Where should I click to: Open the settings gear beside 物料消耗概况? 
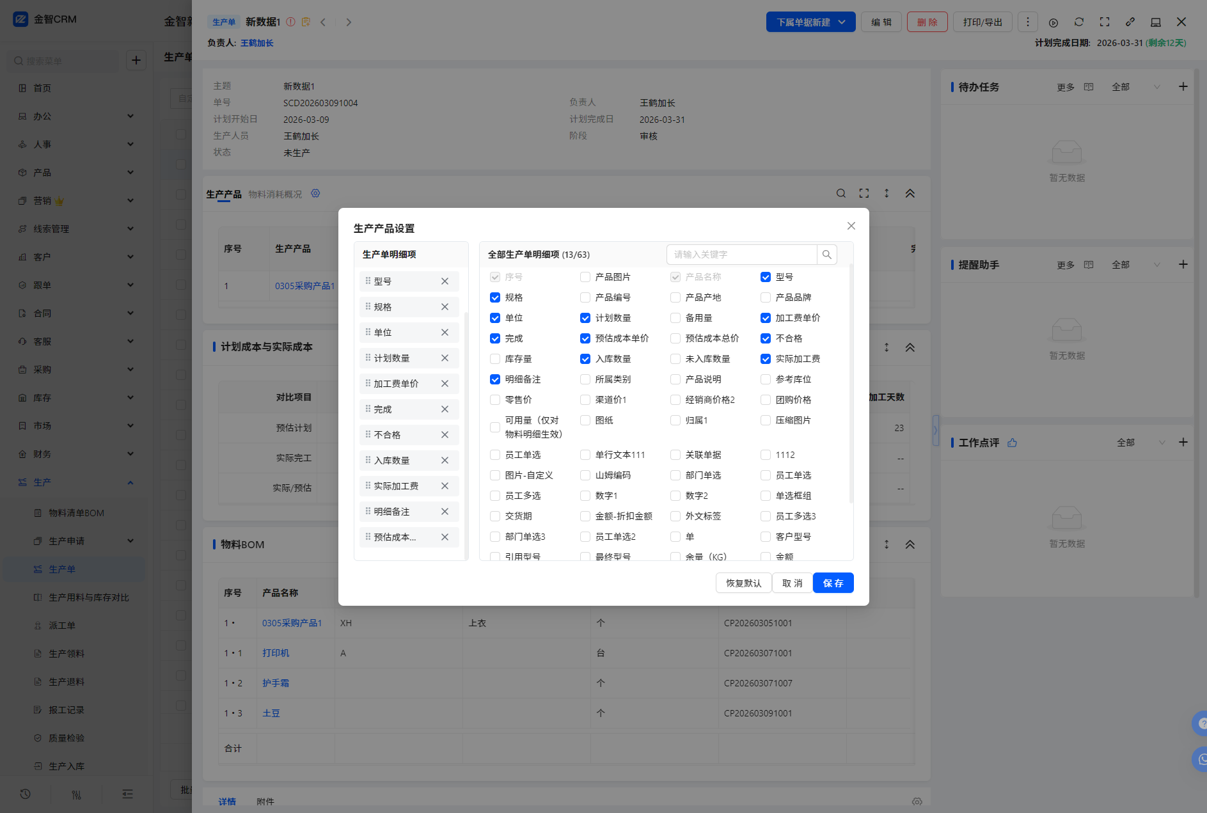click(x=315, y=194)
